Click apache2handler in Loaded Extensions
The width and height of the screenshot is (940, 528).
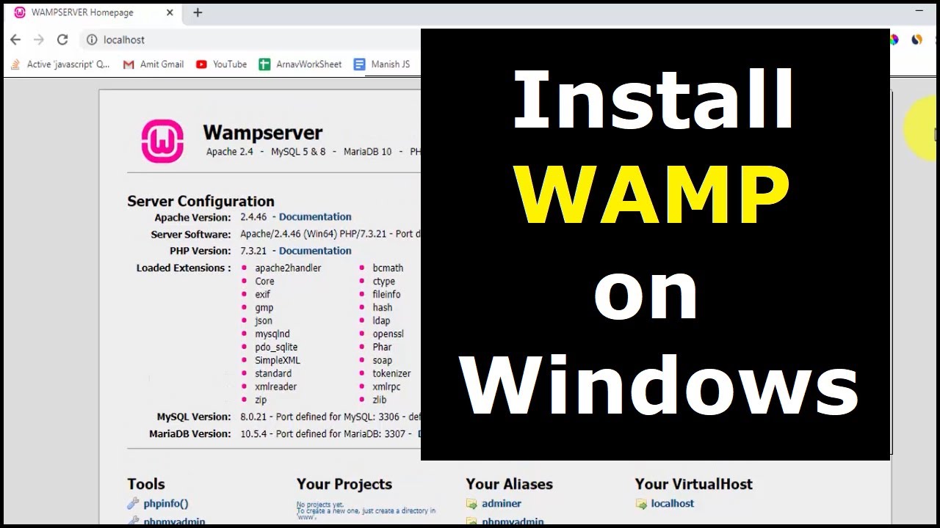pos(288,268)
